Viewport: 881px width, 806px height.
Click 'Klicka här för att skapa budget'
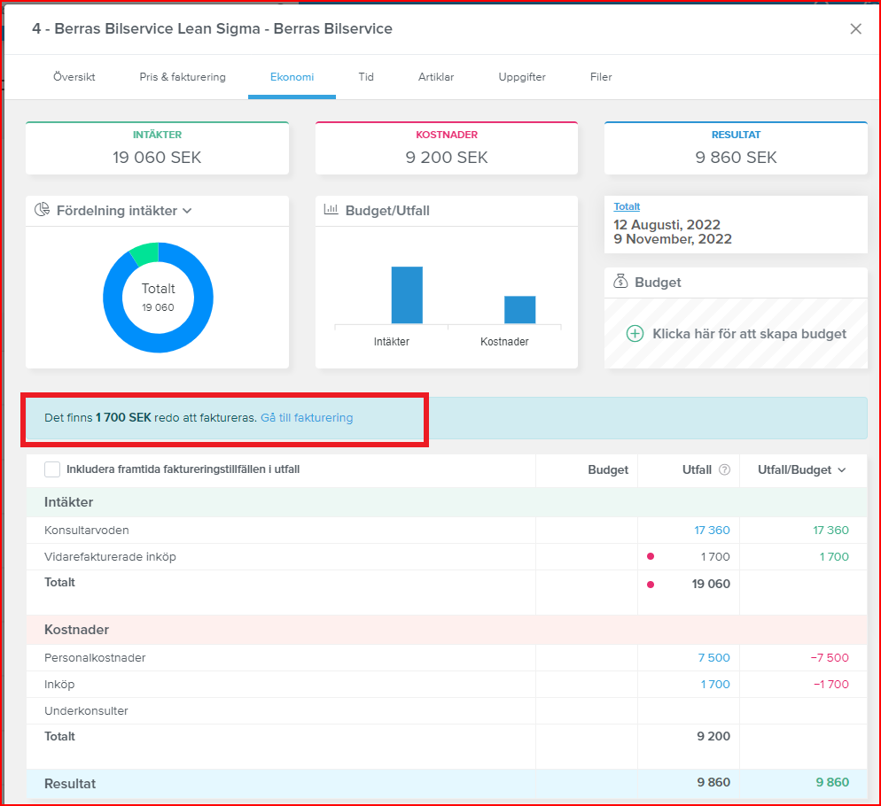[x=750, y=334]
